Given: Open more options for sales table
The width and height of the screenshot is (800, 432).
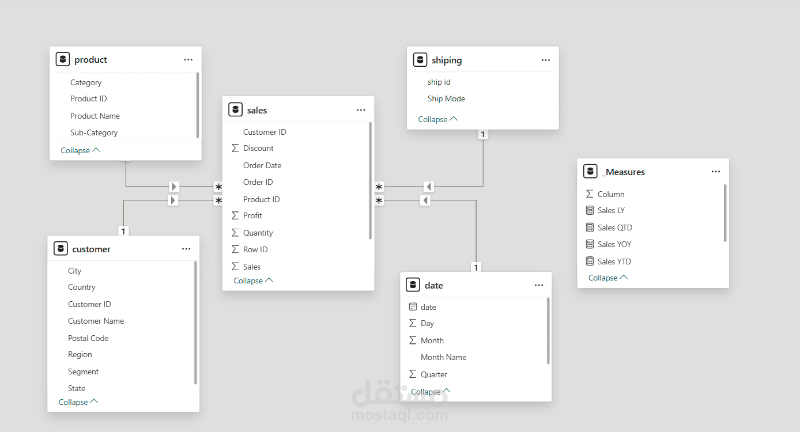Looking at the screenshot, I should pyautogui.click(x=361, y=110).
